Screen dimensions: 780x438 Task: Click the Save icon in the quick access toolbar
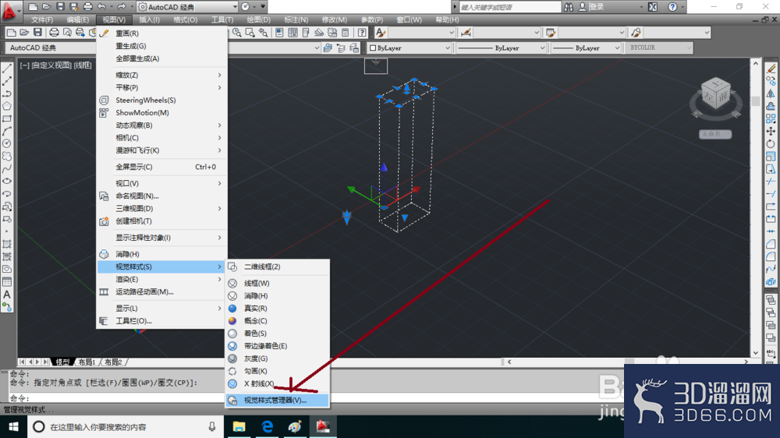tap(60, 6)
